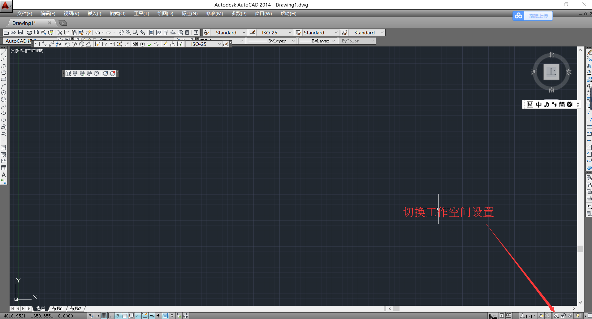This screenshot has width=592, height=319.
Task: Open the ByColor plot style box
Action: (357, 41)
